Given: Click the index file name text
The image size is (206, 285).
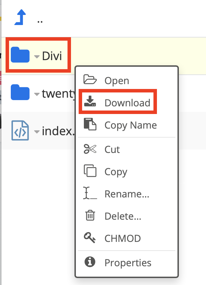Looking at the screenshot, I should pos(58,131).
